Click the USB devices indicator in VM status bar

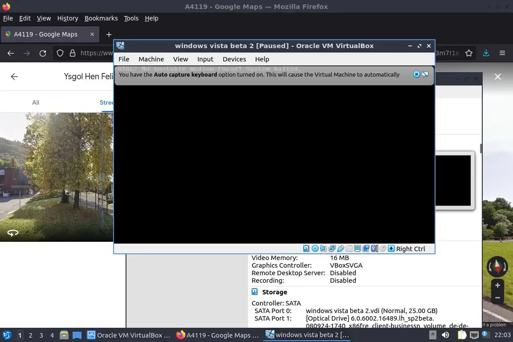pyautogui.click(x=340, y=248)
